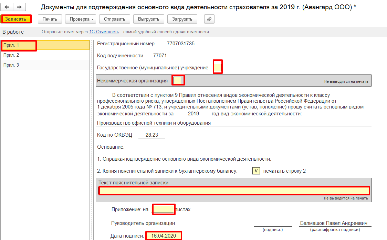This screenshot has width=387, height=240.
Task: Switch to Прил. 2 section
Action: pos(11,55)
